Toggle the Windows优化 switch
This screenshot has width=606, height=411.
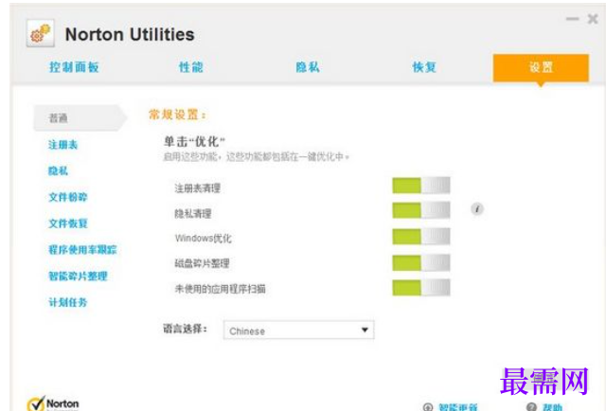click(420, 236)
